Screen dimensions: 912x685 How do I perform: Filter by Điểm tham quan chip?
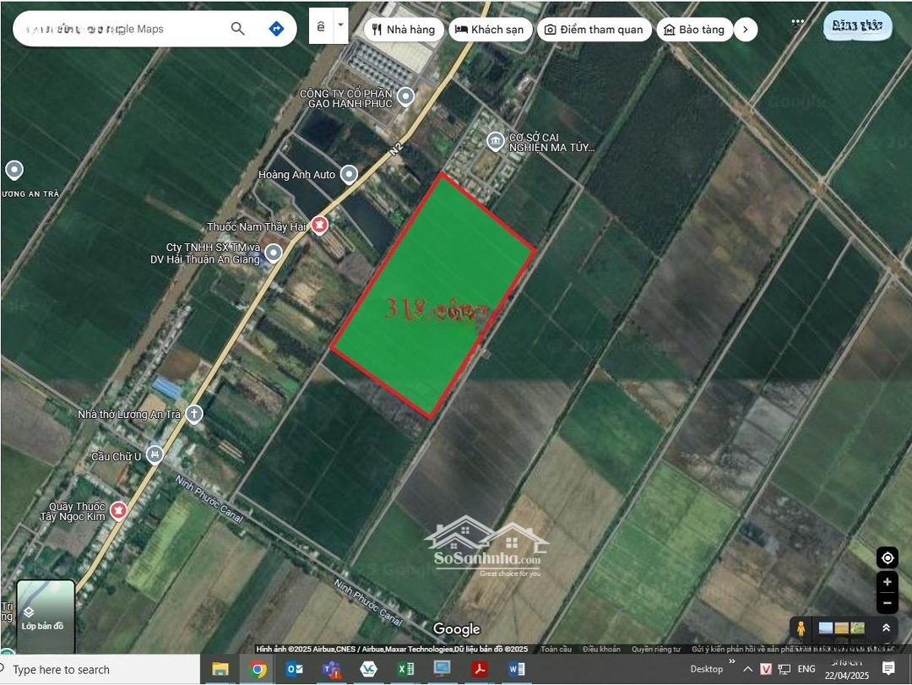coord(594,30)
